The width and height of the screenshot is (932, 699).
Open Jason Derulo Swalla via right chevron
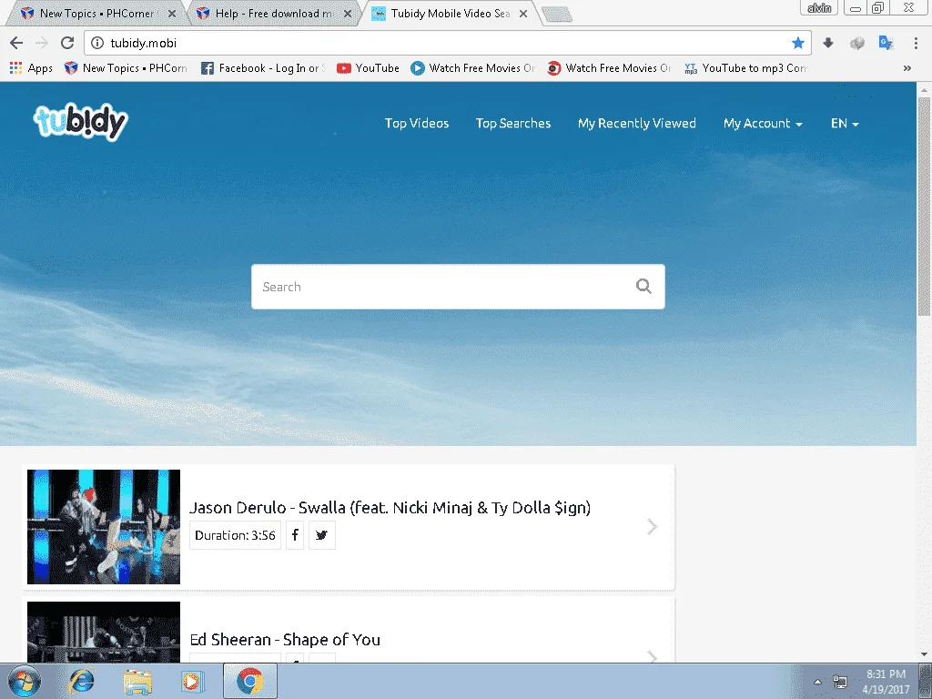click(652, 527)
